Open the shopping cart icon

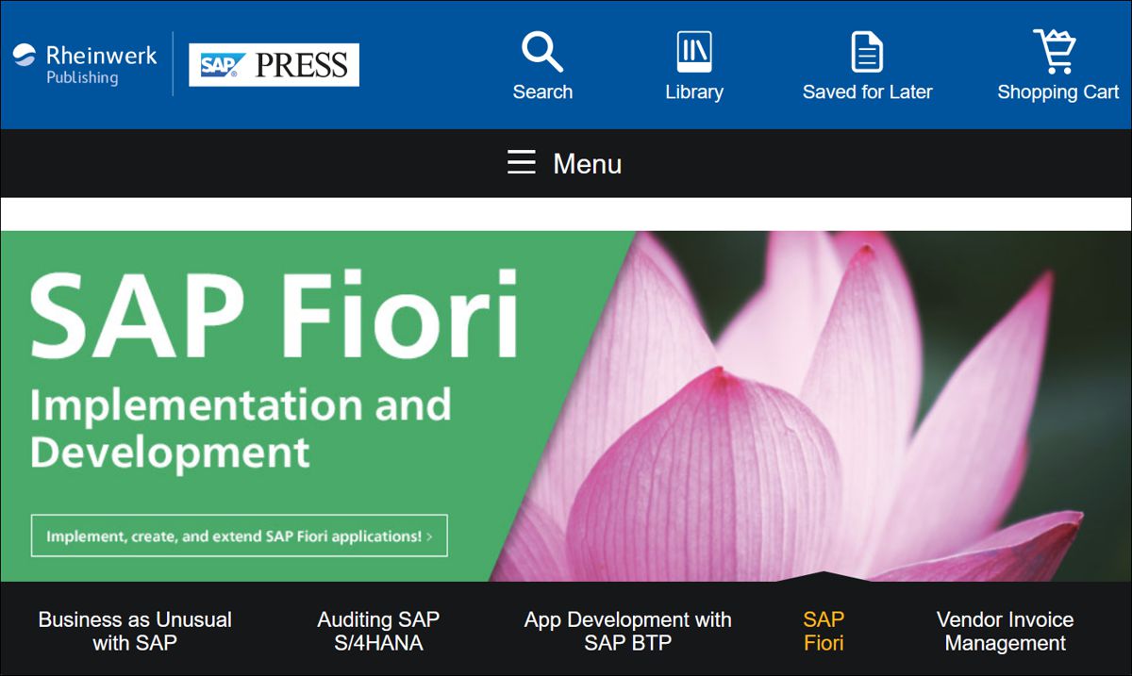(x=1055, y=52)
